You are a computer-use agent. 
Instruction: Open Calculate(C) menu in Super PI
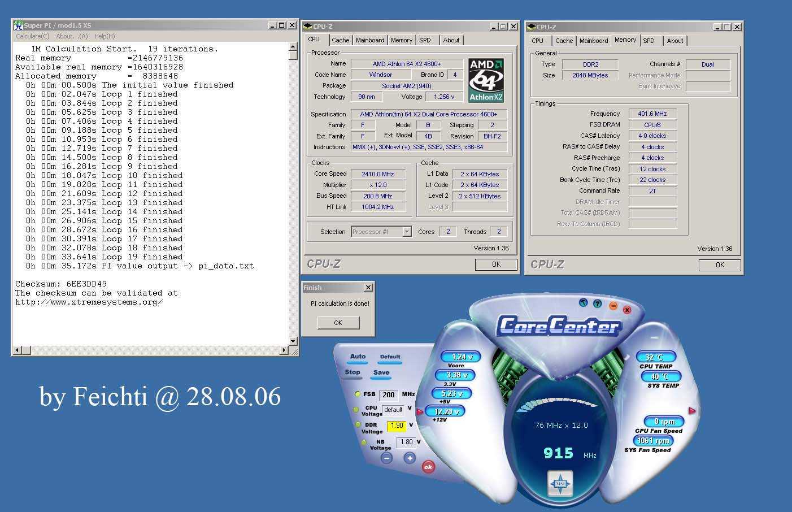pos(33,36)
